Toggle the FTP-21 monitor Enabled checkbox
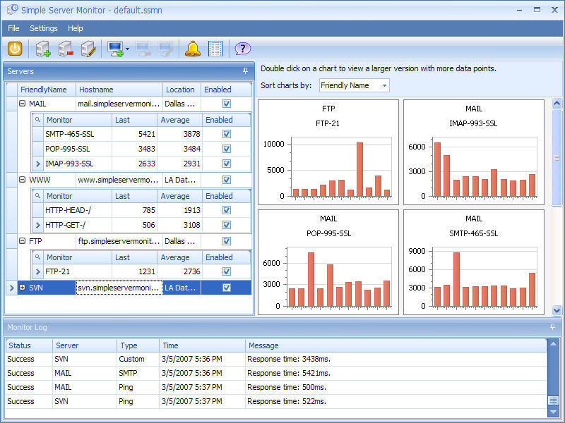This screenshot has height=423, width=565. click(227, 271)
